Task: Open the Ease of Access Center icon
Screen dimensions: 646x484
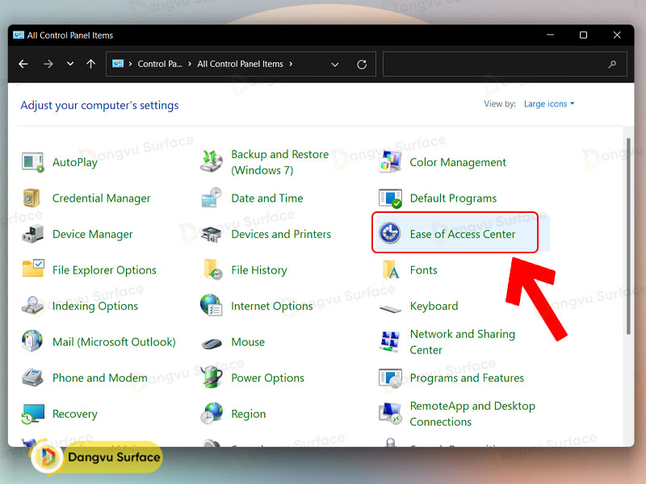Action: [x=391, y=235]
